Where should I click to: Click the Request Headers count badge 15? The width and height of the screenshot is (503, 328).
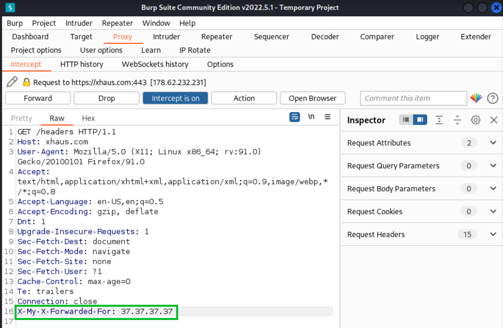467,234
